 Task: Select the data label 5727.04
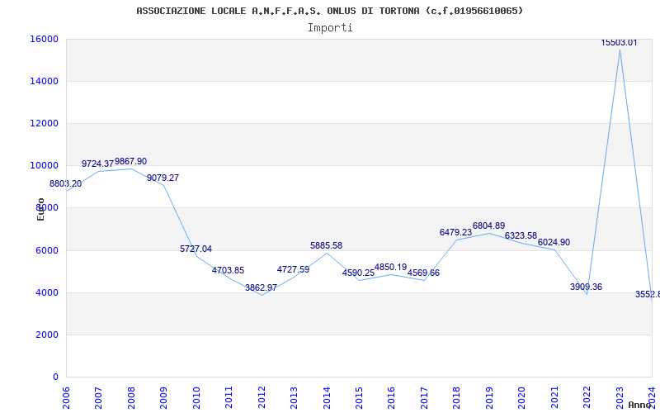point(196,249)
